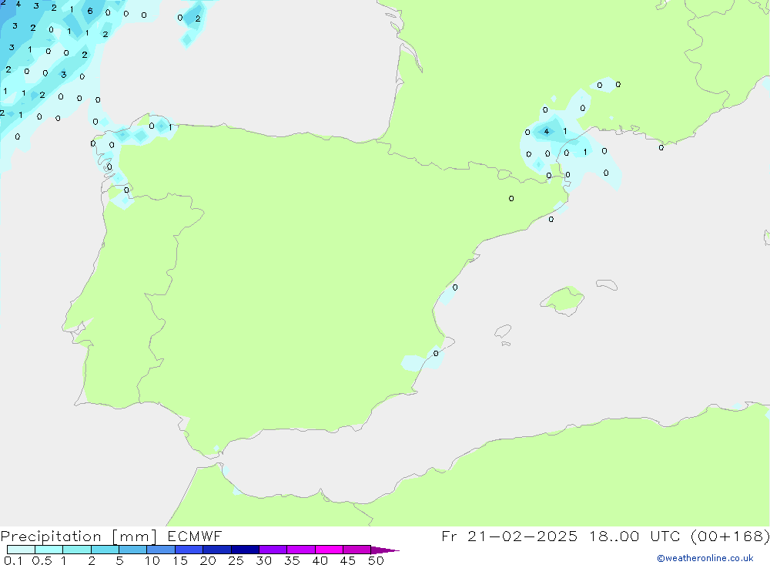
Task: Click the 'Fr 21-02-2025' date text
Action: 509,536
